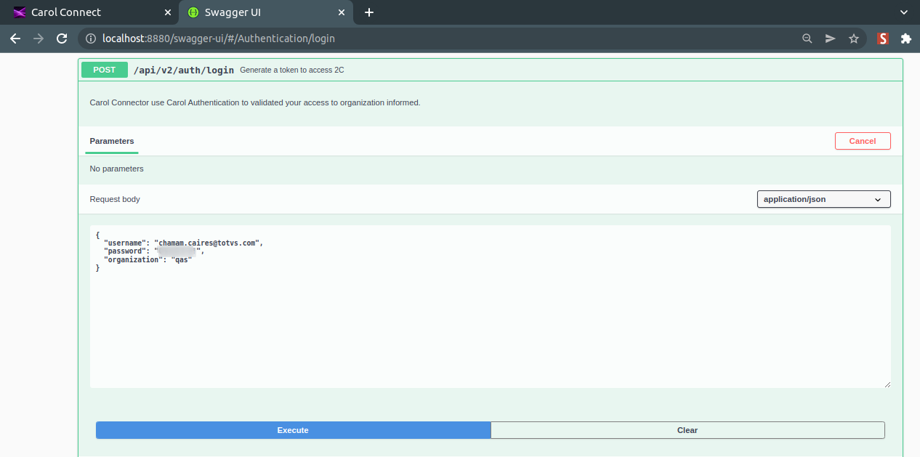Execute the login request
This screenshot has height=457, width=920.
click(x=293, y=430)
